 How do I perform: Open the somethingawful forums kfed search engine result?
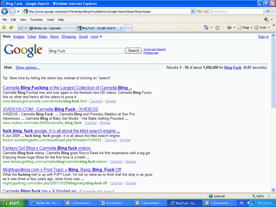61,131
